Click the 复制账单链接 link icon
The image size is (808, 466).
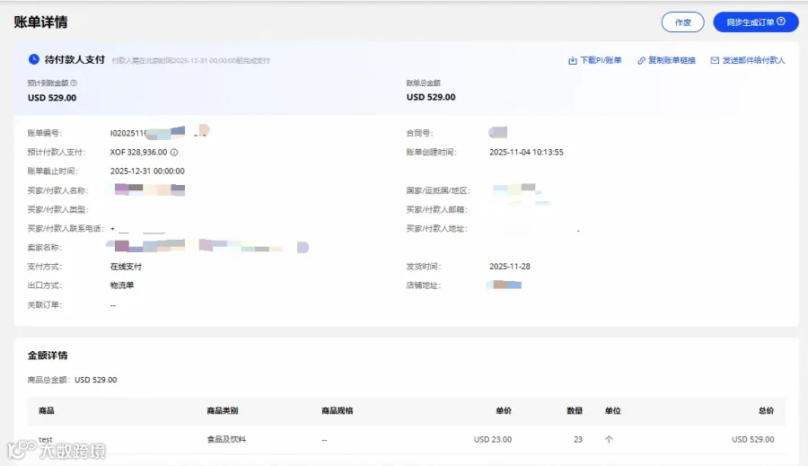[641, 60]
